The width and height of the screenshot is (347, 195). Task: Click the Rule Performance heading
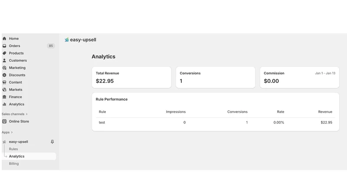[x=111, y=99]
